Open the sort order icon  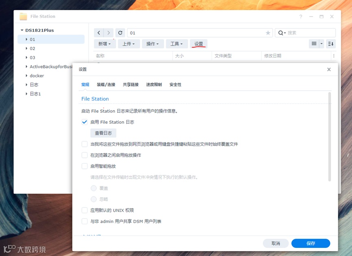(x=331, y=44)
